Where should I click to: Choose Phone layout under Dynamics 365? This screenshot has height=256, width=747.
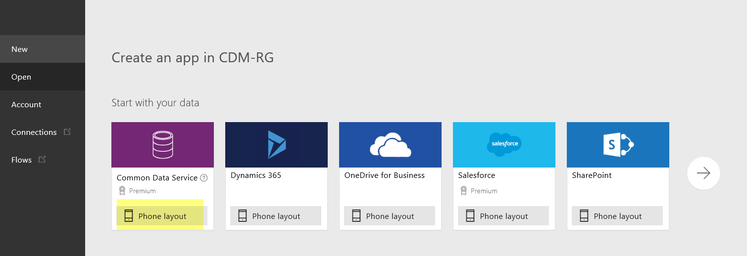[276, 216]
